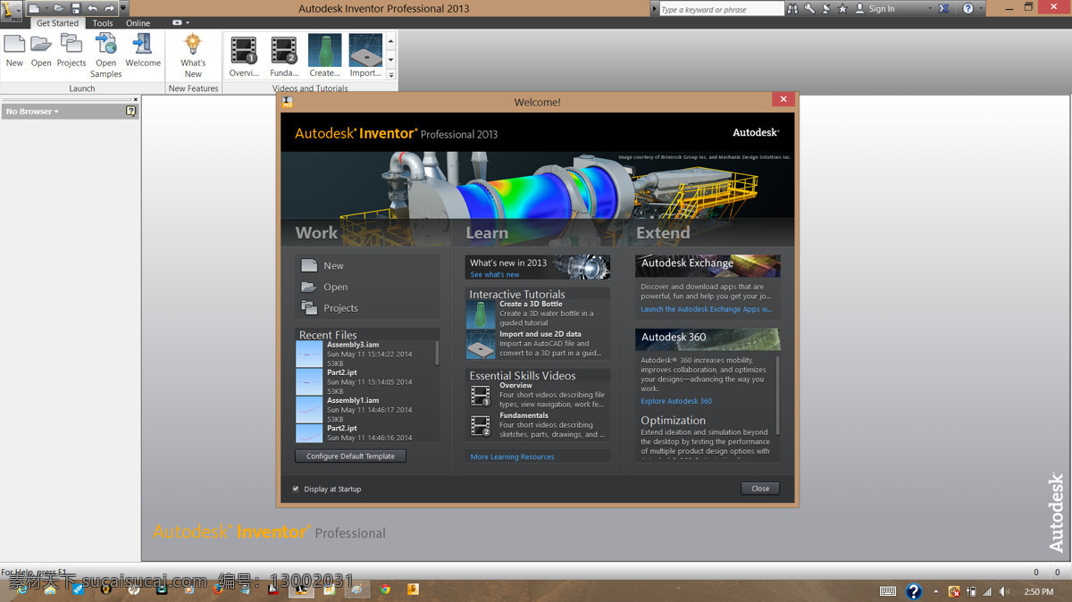The image size is (1072, 602).
Task: Play the Overview video from the ribbon
Action: (x=244, y=50)
